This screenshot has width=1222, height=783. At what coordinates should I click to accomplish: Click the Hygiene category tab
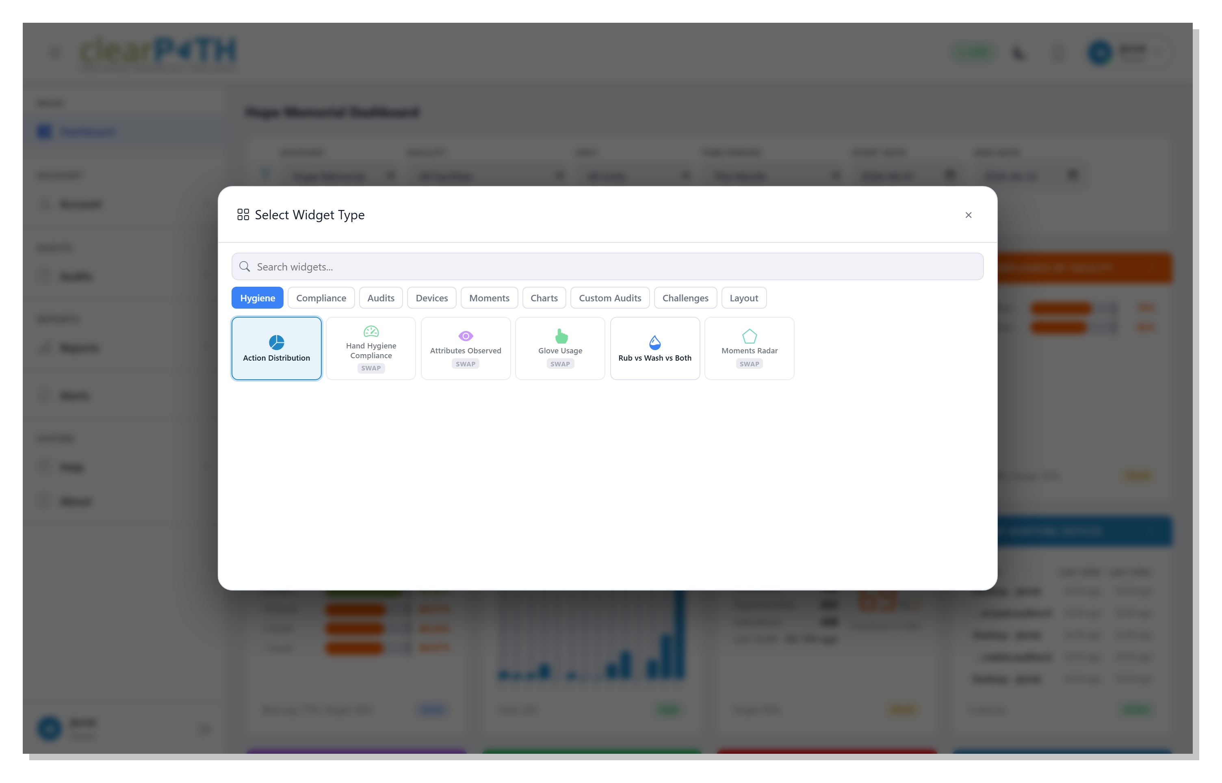(257, 298)
